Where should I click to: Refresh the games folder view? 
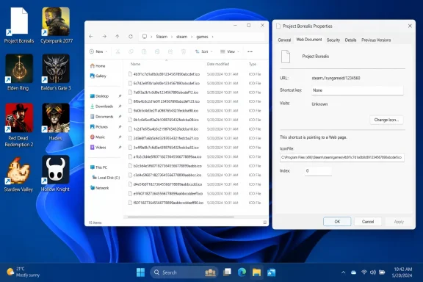[131, 37]
